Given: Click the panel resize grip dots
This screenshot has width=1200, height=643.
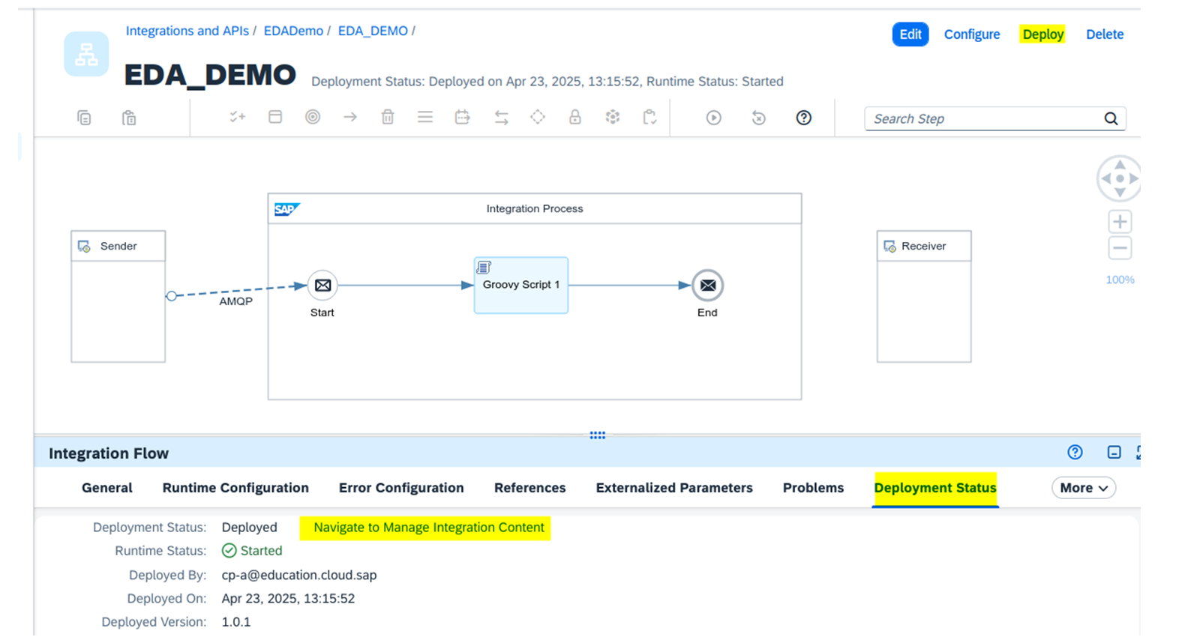Looking at the screenshot, I should [598, 435].
